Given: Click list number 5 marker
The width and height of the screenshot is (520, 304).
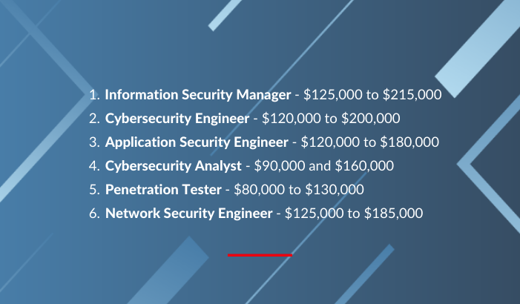Looking at the screenshot, I should pos(94,190).
